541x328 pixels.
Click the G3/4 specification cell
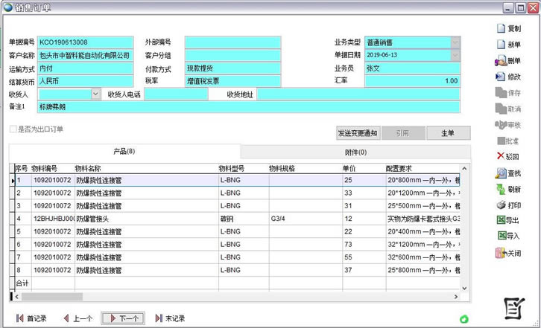coord(306,219)
